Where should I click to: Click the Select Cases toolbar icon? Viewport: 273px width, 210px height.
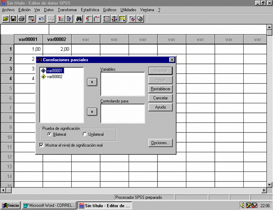pyautogui.click(x=122, y=19)
